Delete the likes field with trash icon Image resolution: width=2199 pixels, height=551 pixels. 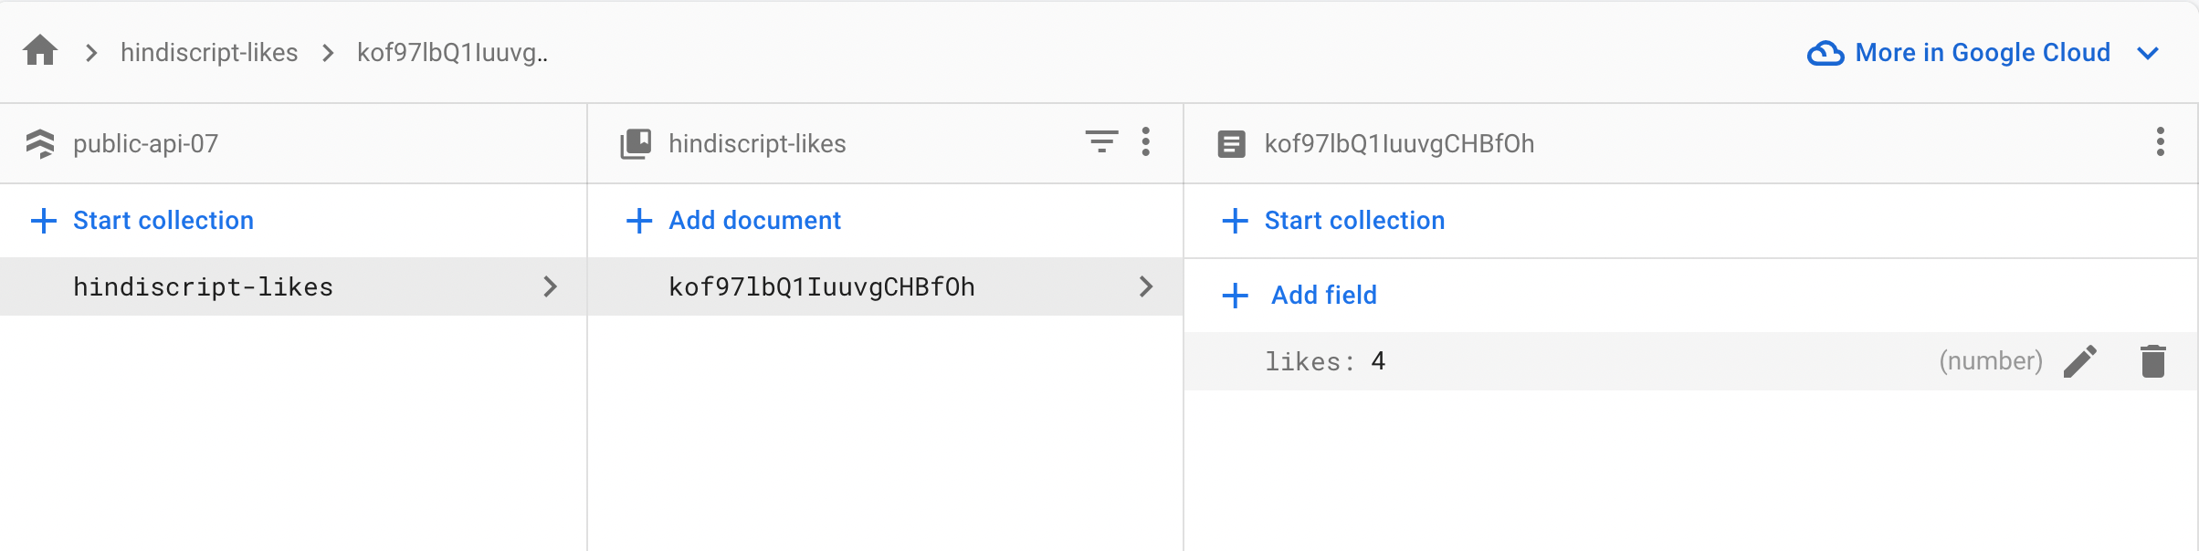tap(2152, 361)
